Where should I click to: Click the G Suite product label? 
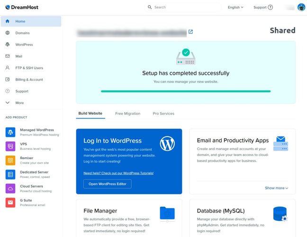[26, 201]
